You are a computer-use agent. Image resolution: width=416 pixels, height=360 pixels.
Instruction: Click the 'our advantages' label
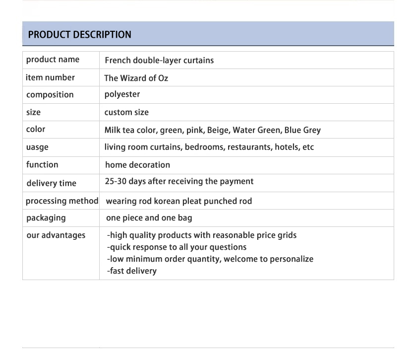(56, 235)
